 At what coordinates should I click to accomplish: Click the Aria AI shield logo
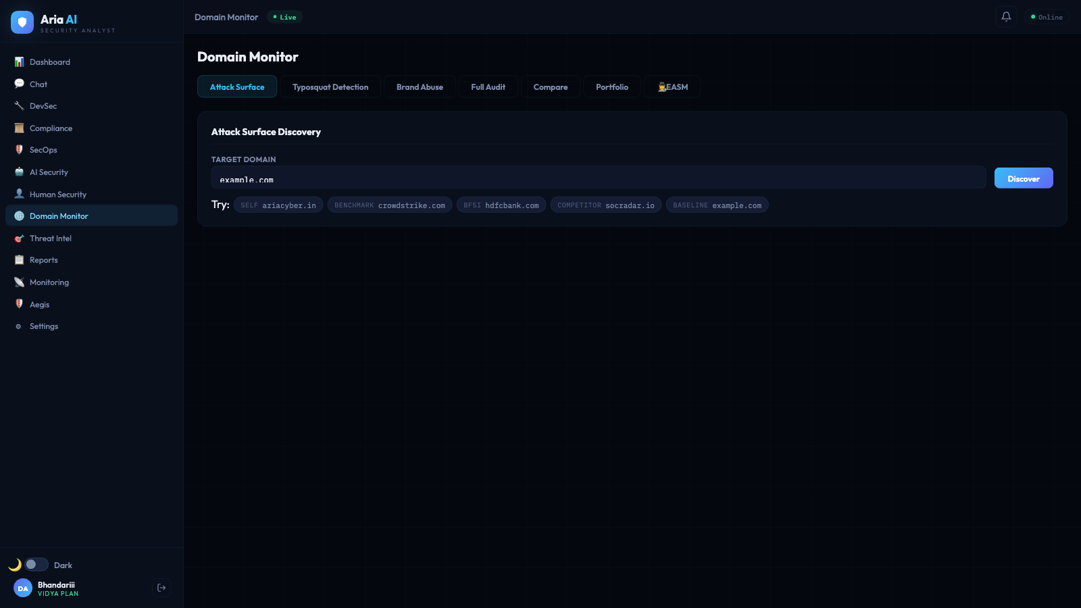tap(22, 22)
